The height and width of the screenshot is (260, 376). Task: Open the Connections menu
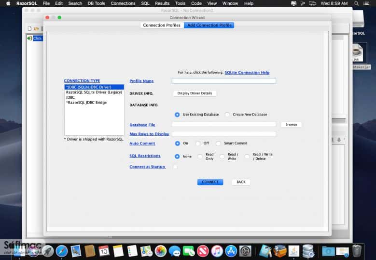coord(123,3)
